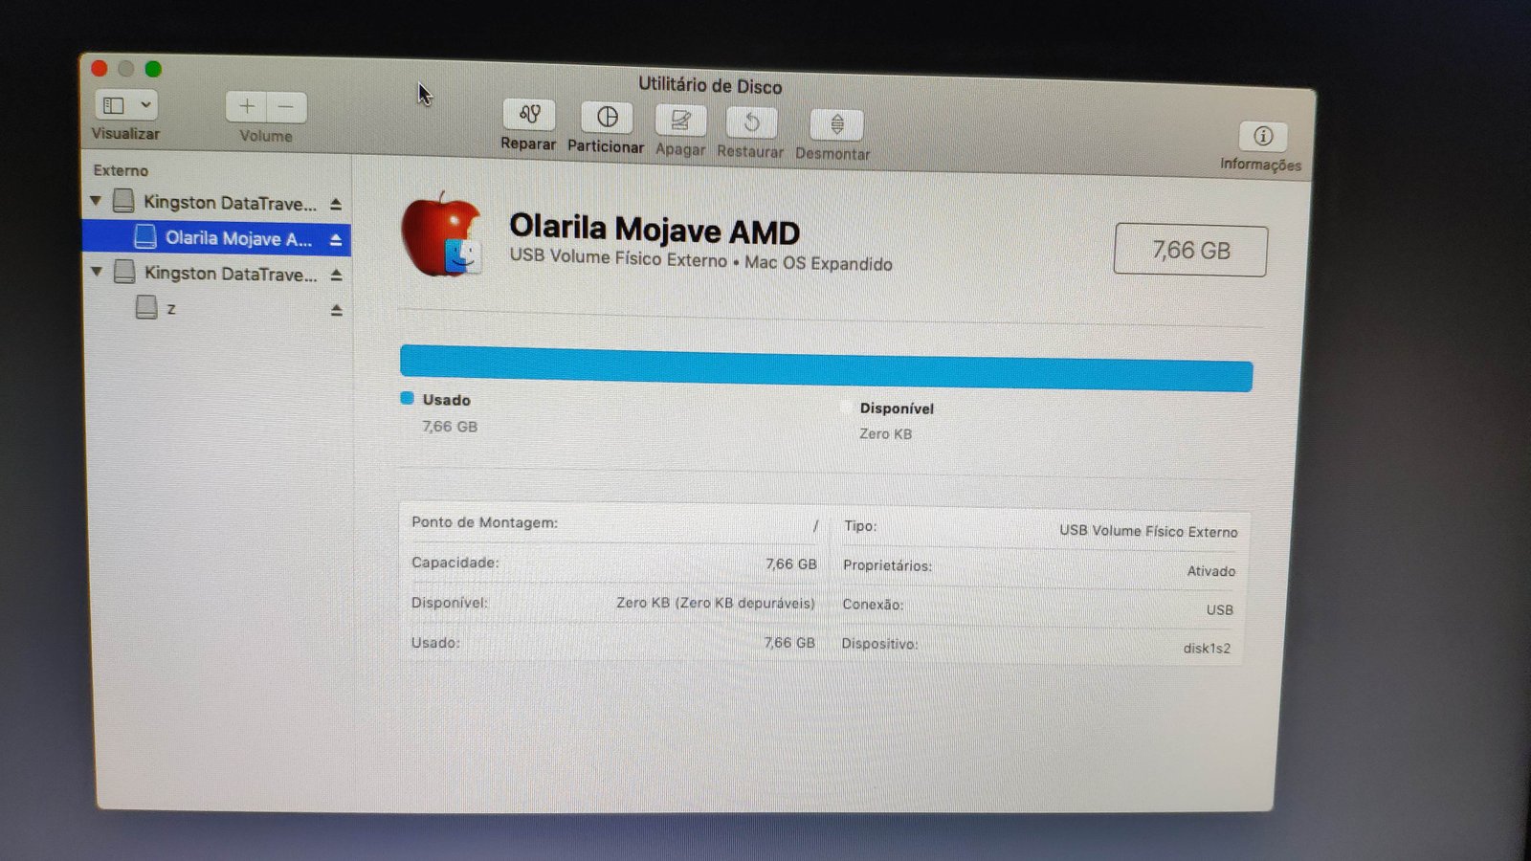The height and width of the screenshot is (861, 1531).
Task: Open the Particionar partition tool
Action: pos(607,118)
